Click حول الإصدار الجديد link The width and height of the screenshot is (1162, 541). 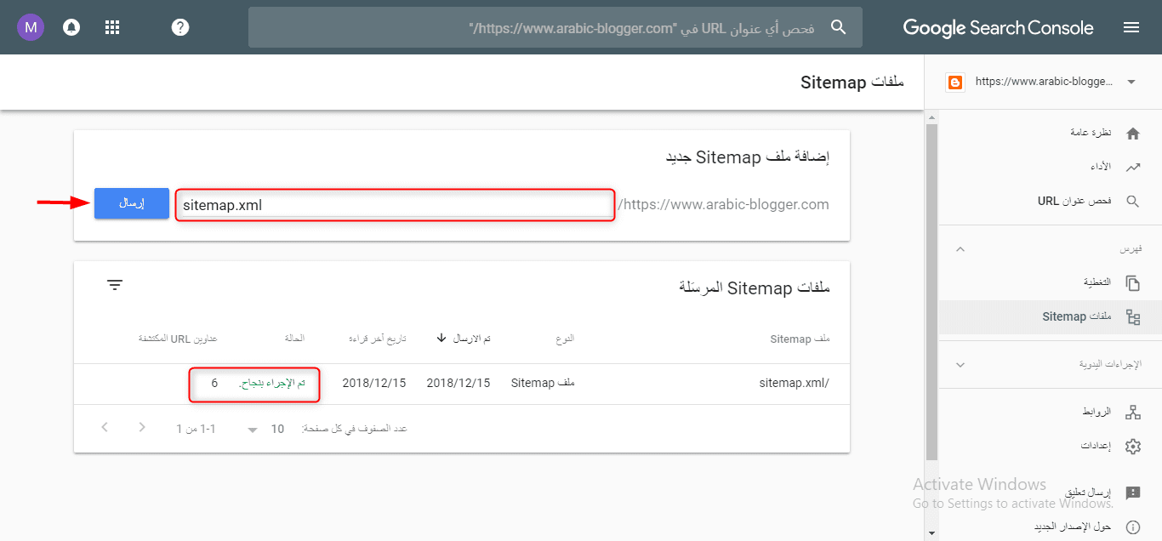1073,527
